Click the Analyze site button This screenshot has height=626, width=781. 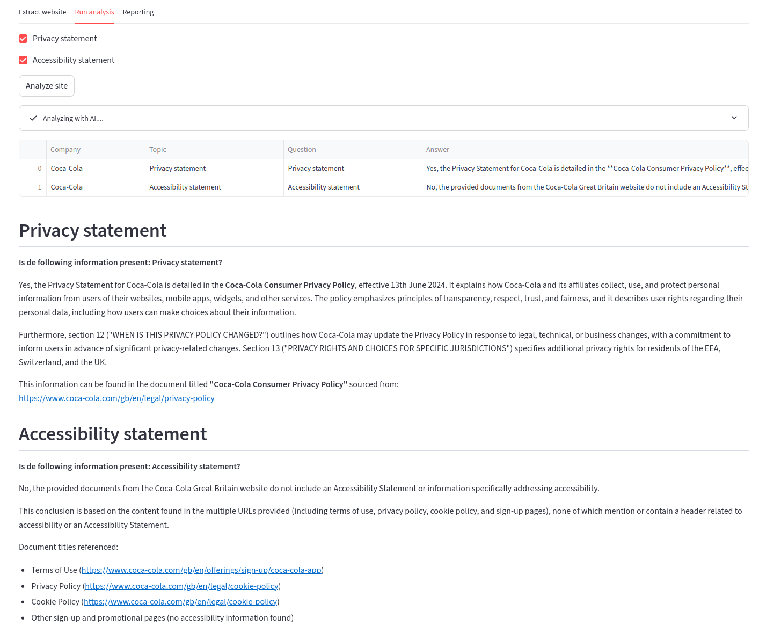coord(47,86)
